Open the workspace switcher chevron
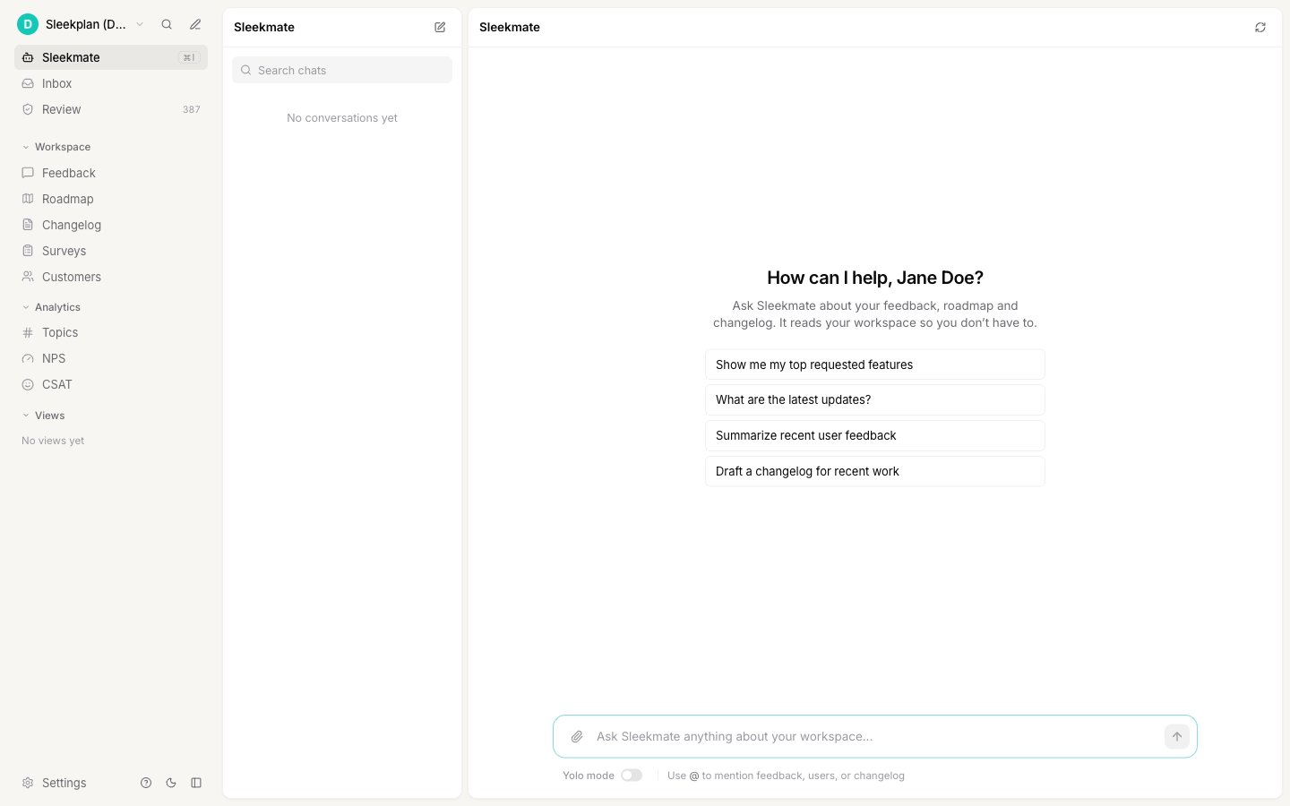The image size is (1290, 806). tap(140, 24)
